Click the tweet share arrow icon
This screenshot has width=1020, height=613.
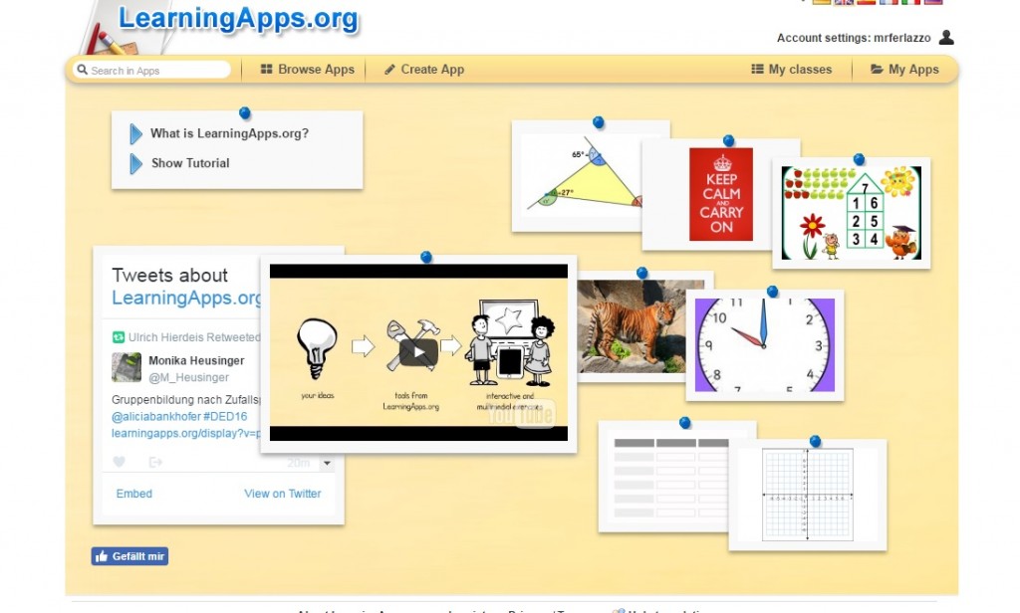pyautogui.click(x=154, y=462)
